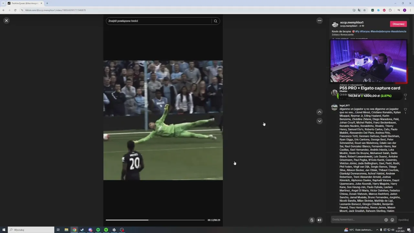Navigate forward in the browser

pos(9,10)
